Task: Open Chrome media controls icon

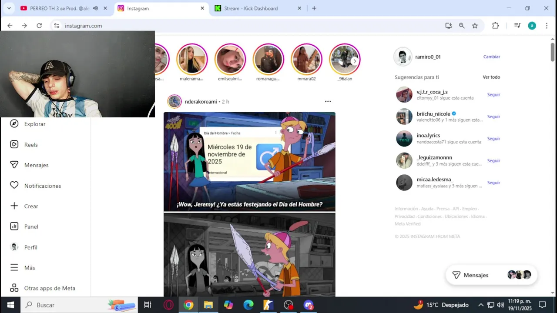Action: click(517, 26)
